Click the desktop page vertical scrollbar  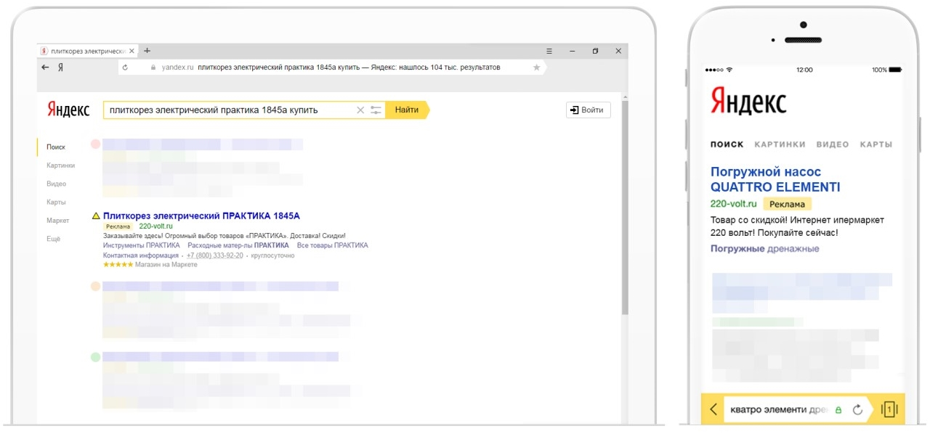point(624,207)
